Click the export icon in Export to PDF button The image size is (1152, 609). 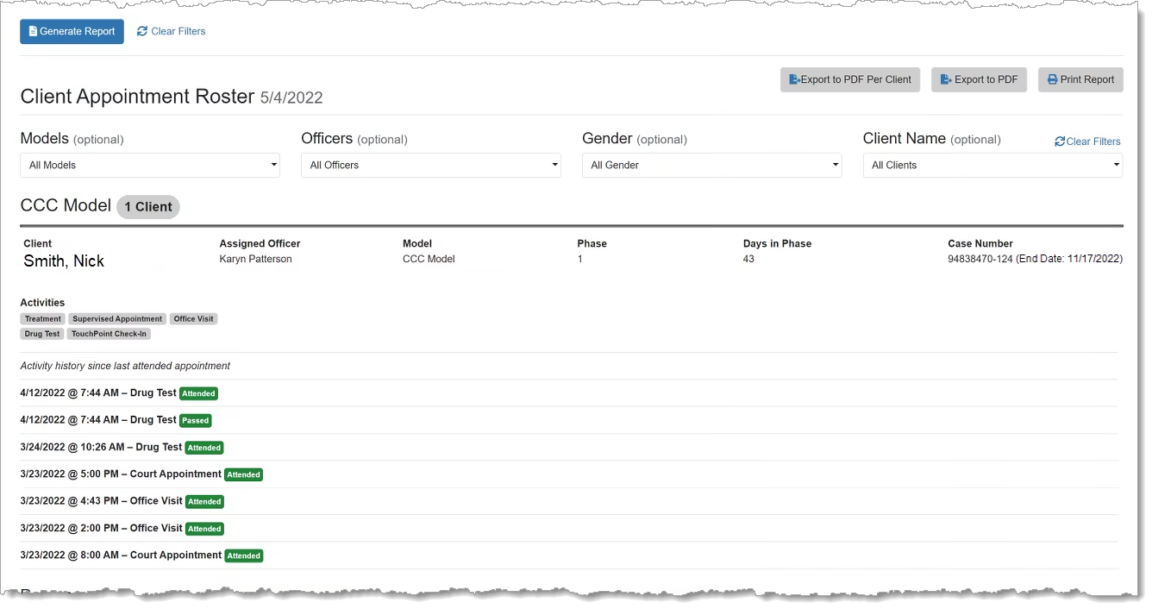[946, 79]
